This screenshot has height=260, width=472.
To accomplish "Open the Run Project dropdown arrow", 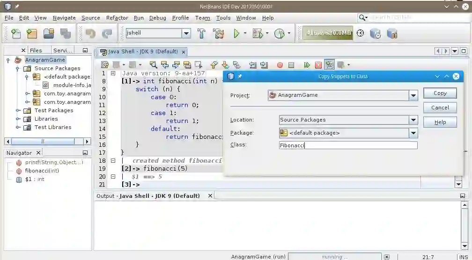I will [x=245, y=33].
